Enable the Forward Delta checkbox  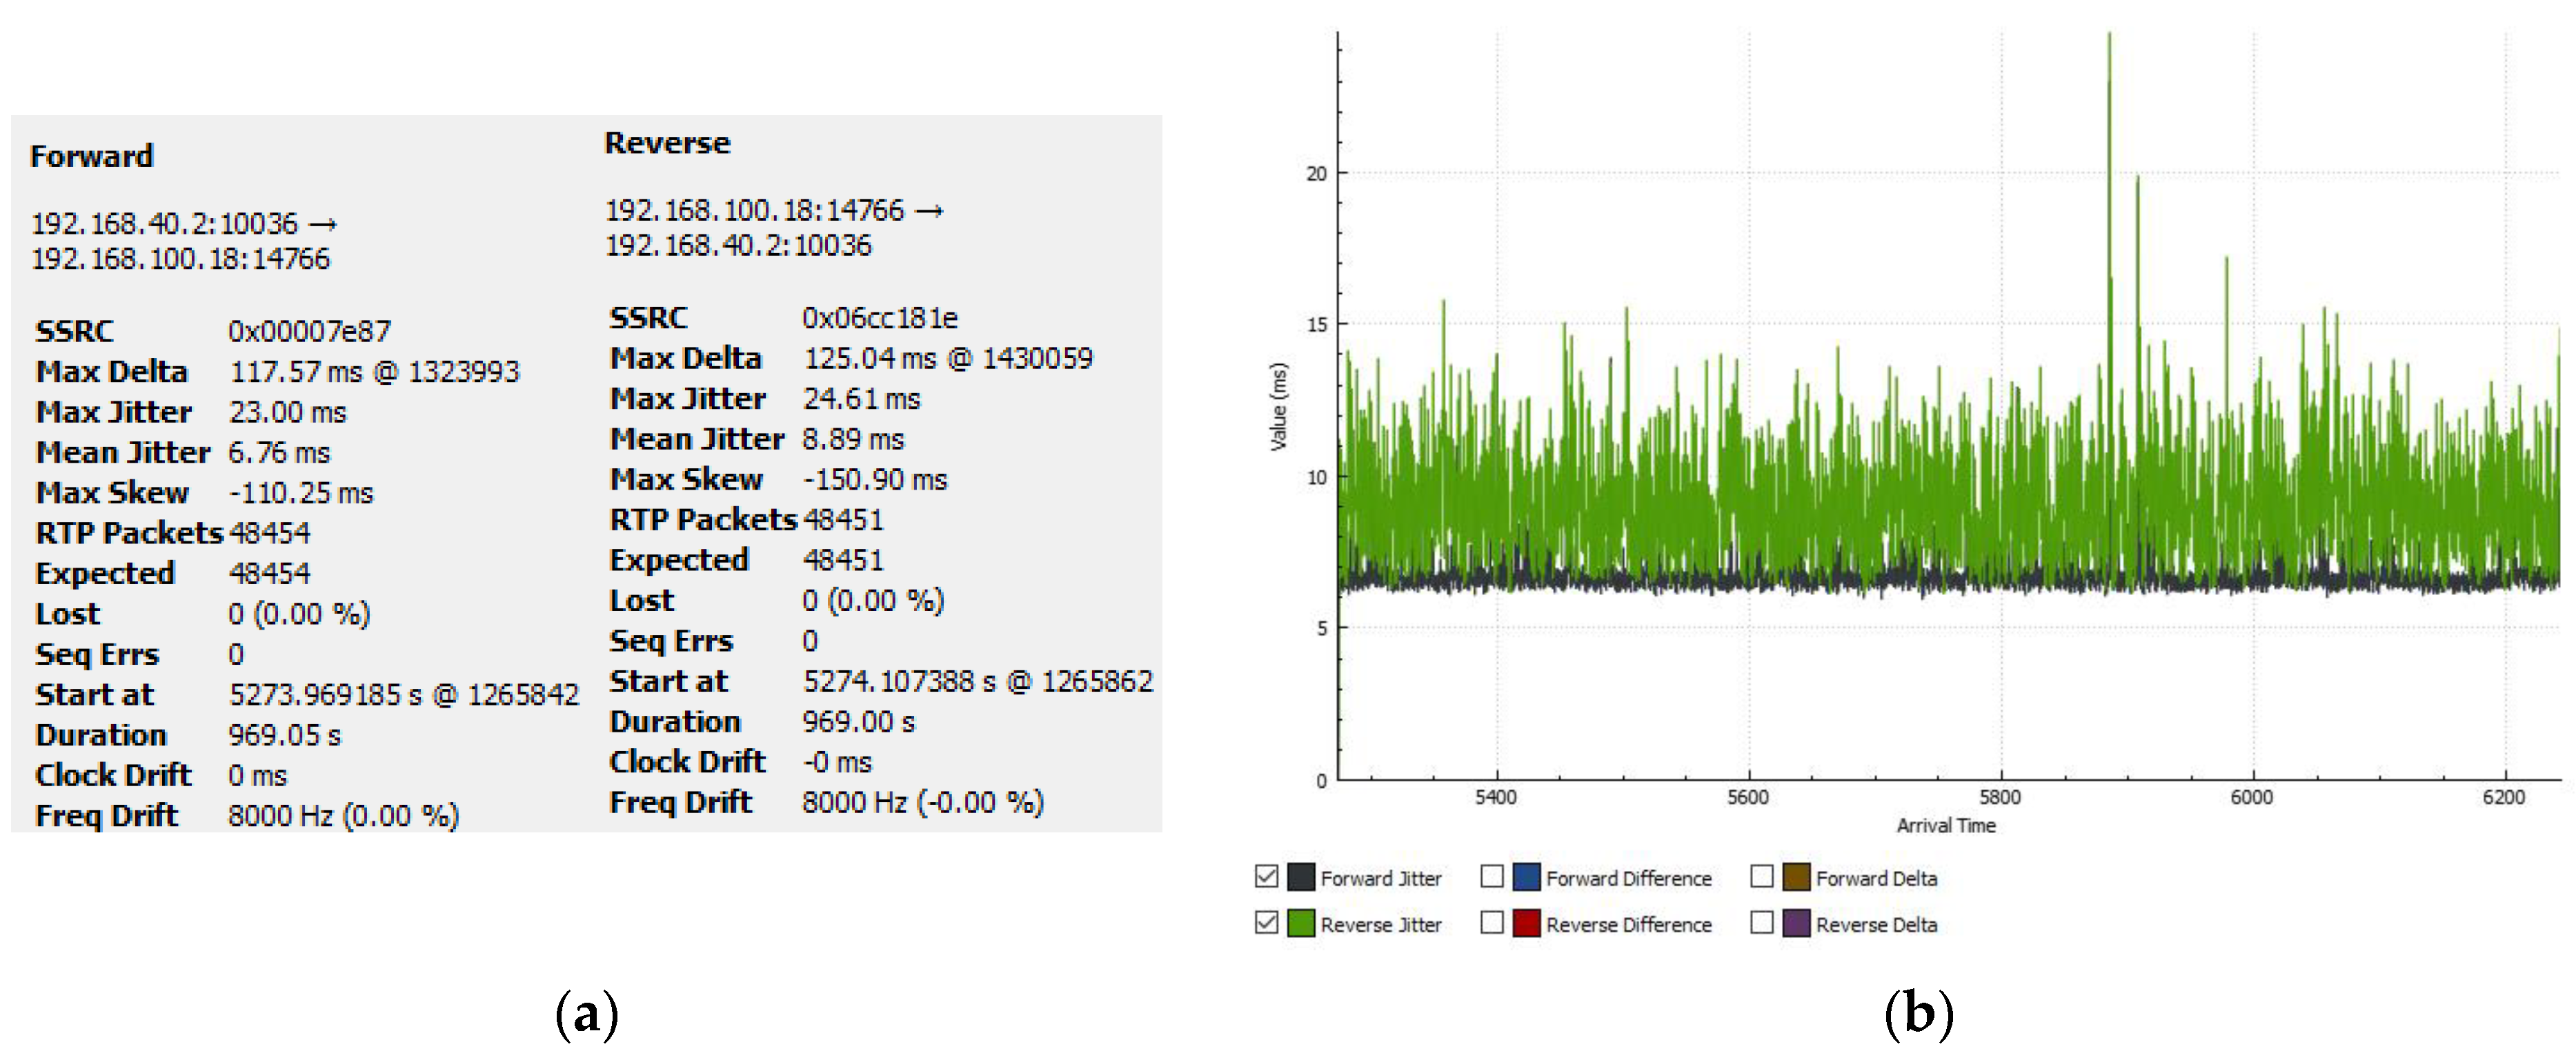(1762, 877)
